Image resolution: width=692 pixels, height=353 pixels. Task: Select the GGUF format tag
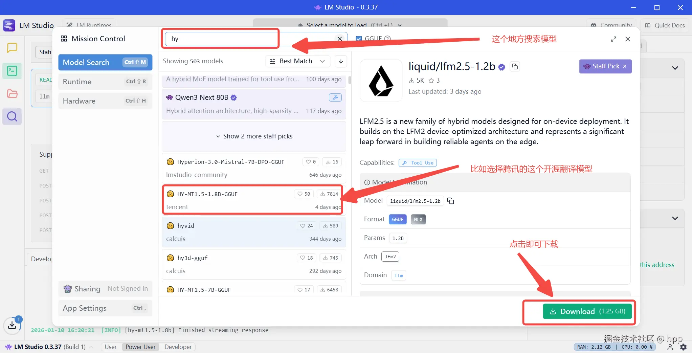(397, 219)
